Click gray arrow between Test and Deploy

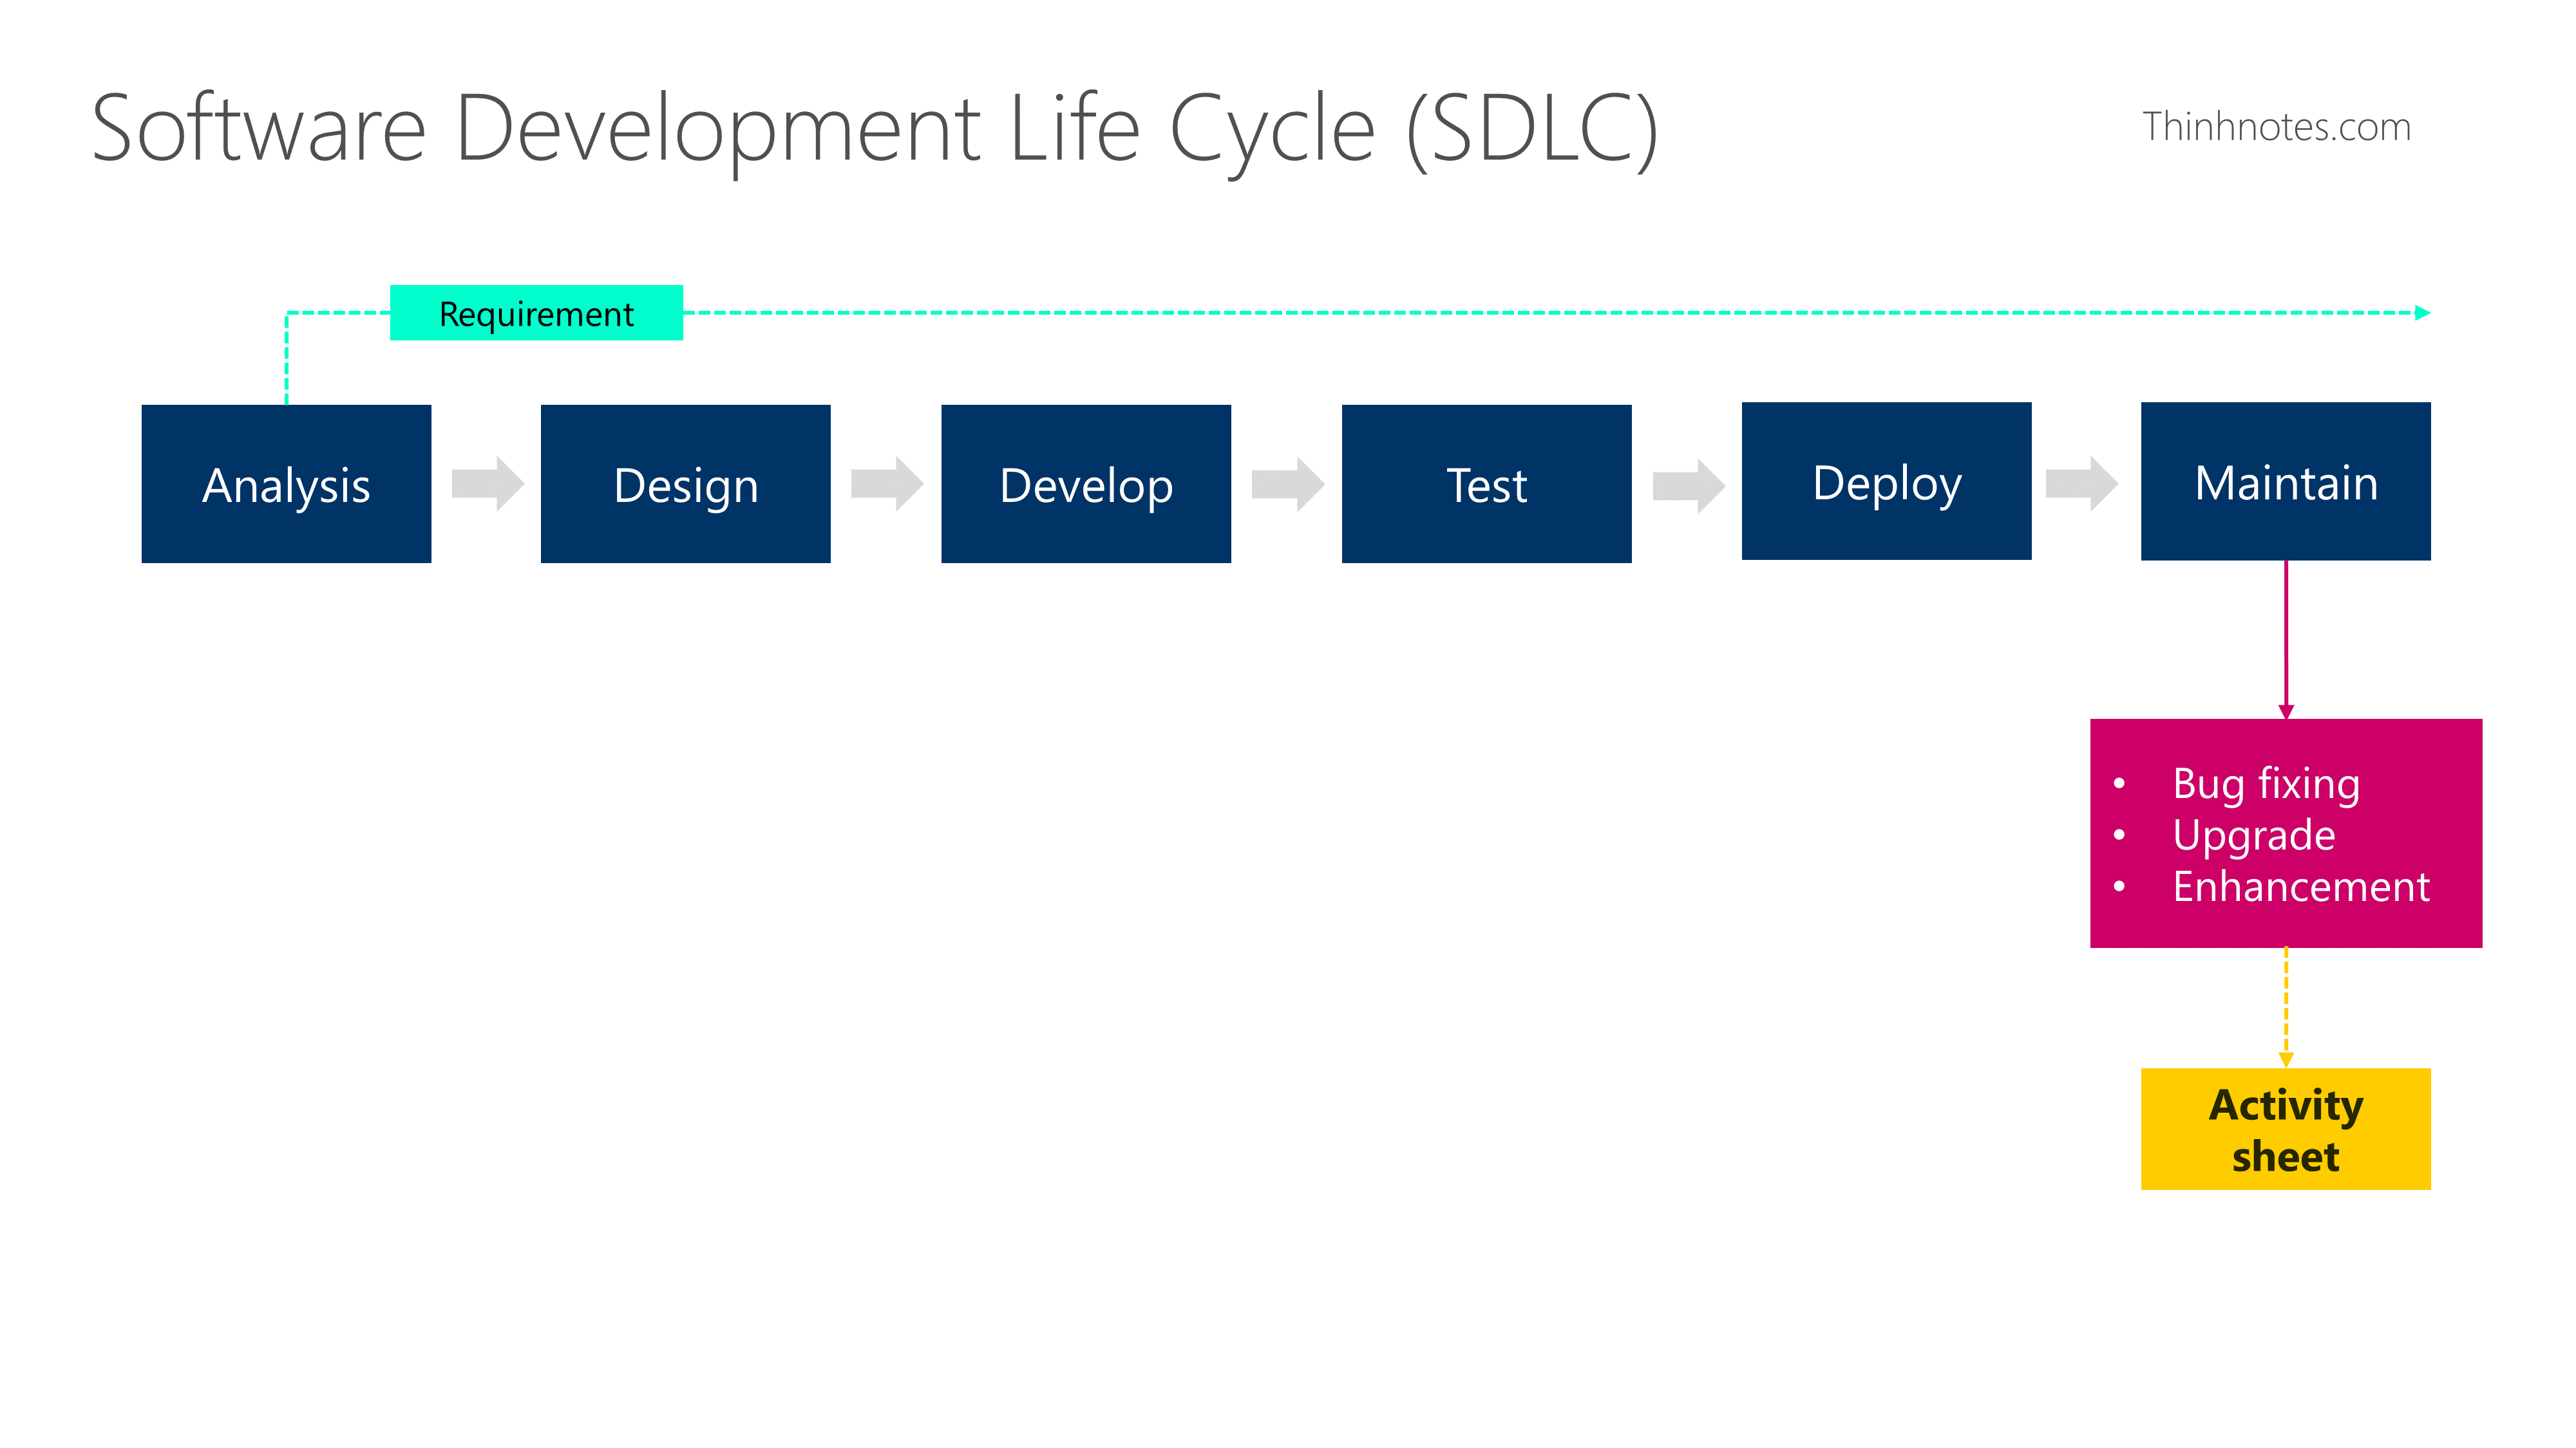1689,486
